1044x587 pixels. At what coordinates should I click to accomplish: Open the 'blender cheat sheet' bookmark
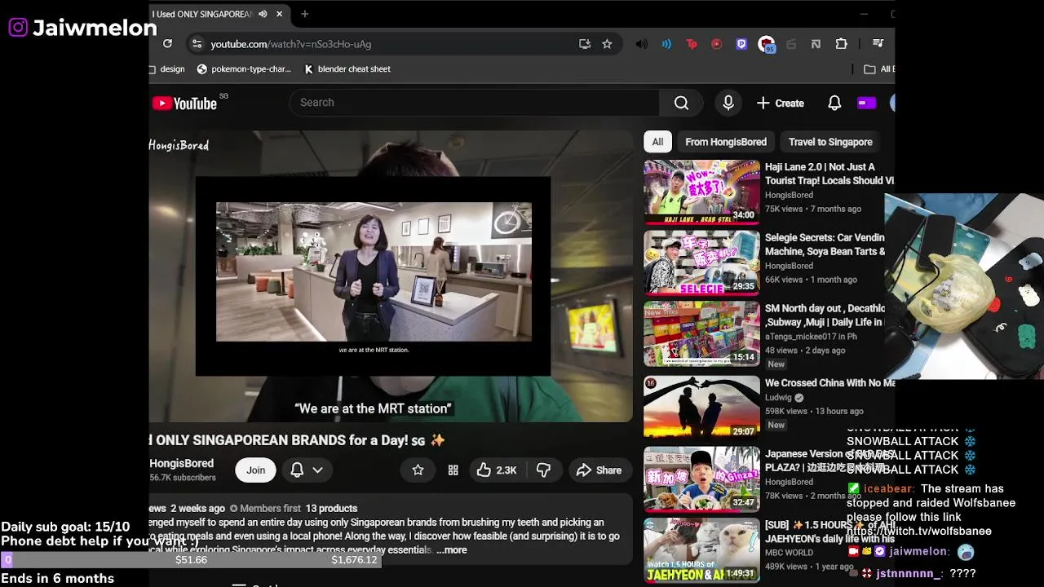pos(347,69)
